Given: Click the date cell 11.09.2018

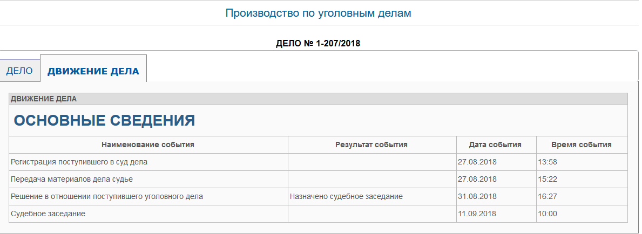Looking at the screenshot, I should pos(477,214).
